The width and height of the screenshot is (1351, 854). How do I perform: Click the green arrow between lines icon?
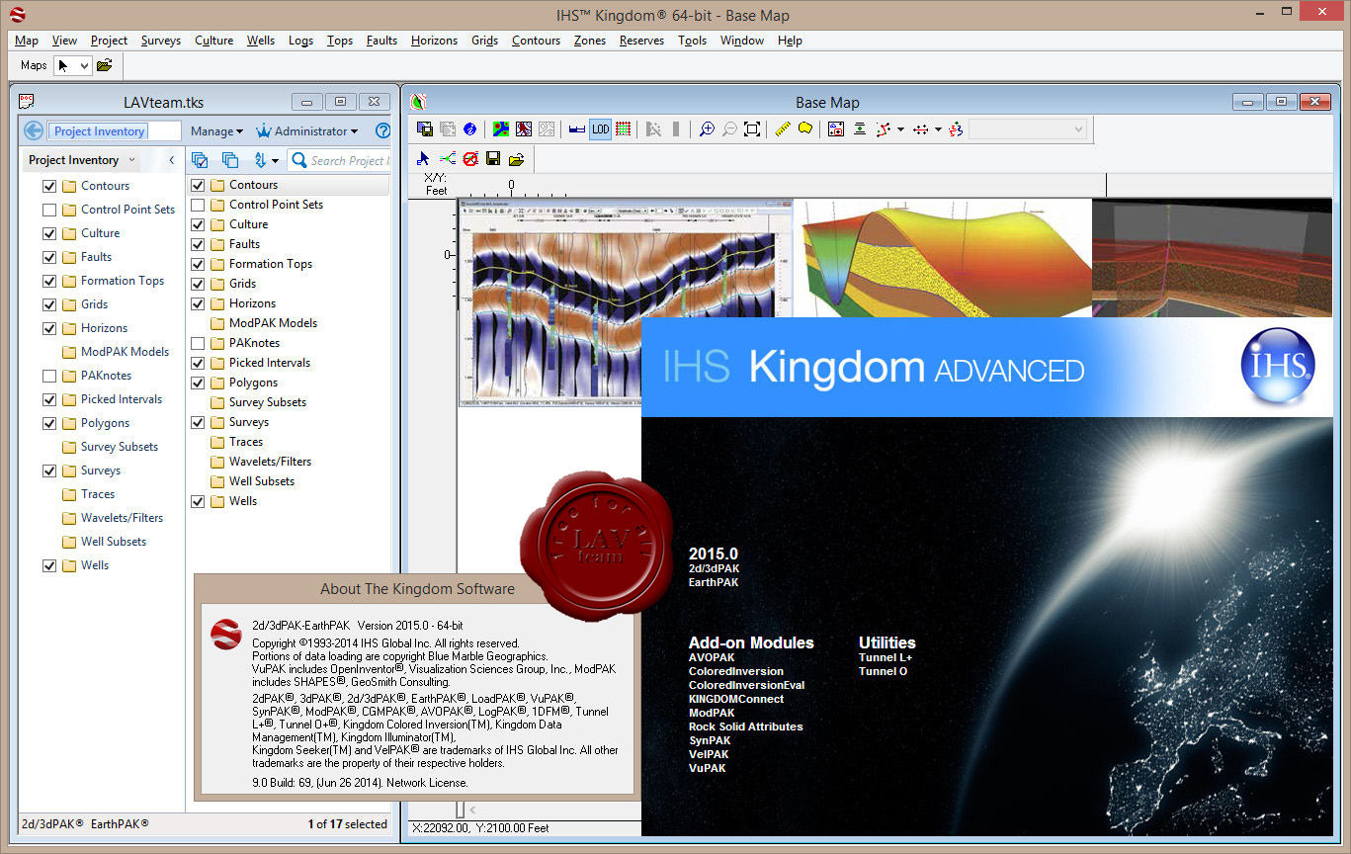point(860,129)
